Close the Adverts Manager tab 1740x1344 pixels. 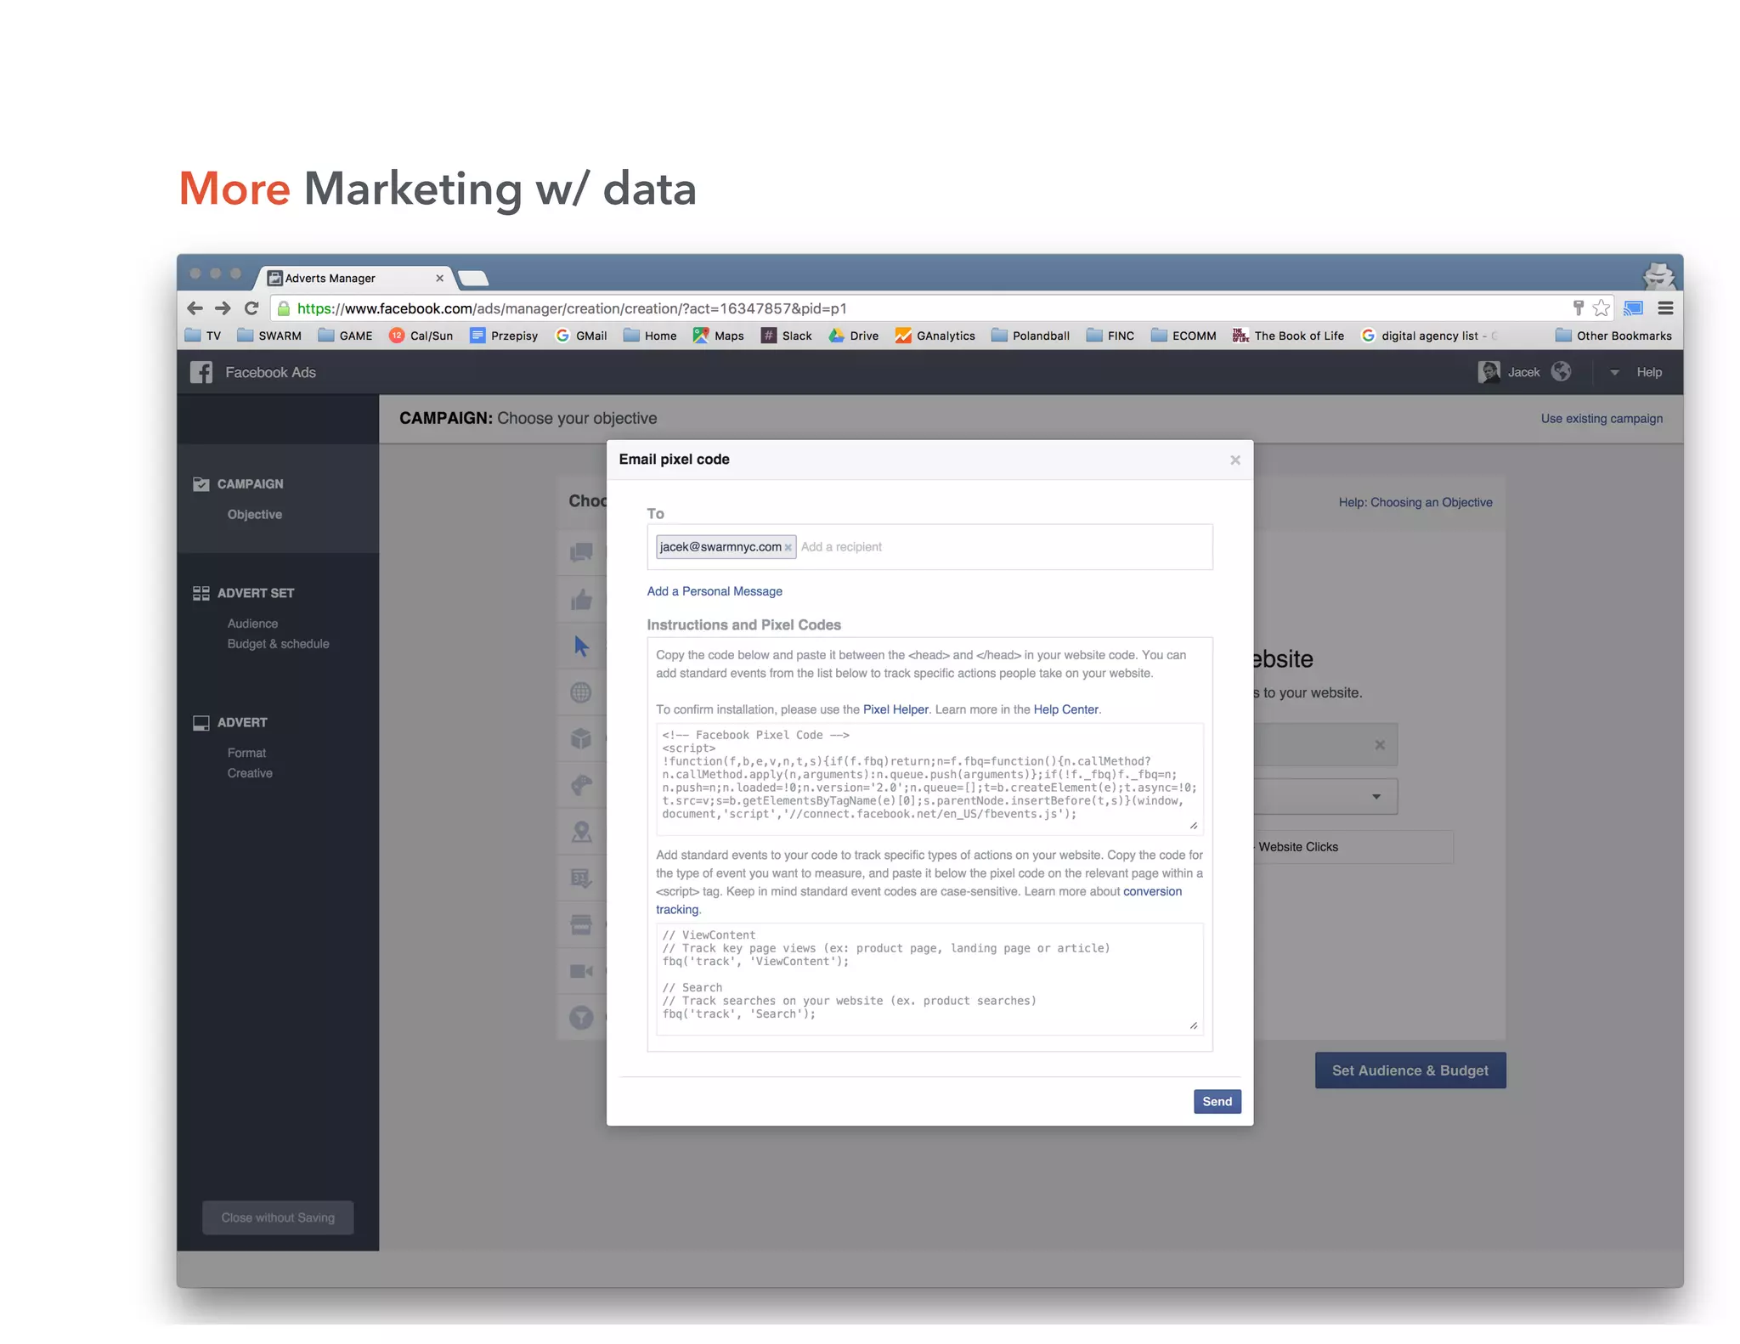[439, 278]
